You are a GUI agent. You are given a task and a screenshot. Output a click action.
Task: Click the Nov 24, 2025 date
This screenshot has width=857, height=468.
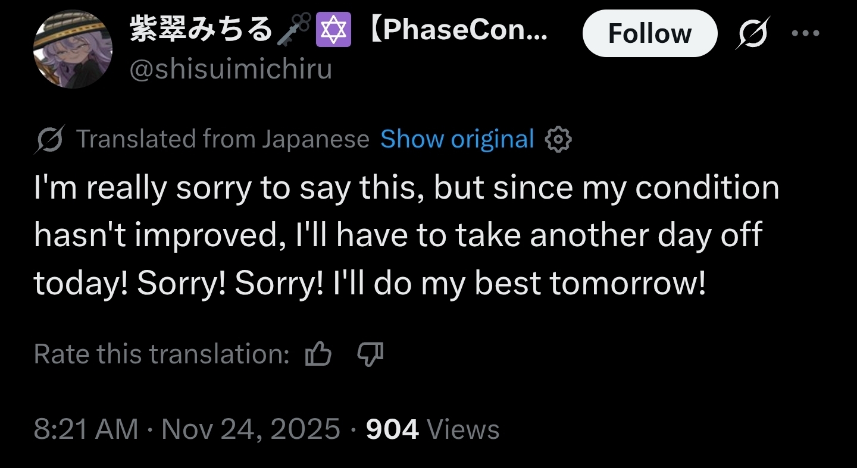pos(251,429)
